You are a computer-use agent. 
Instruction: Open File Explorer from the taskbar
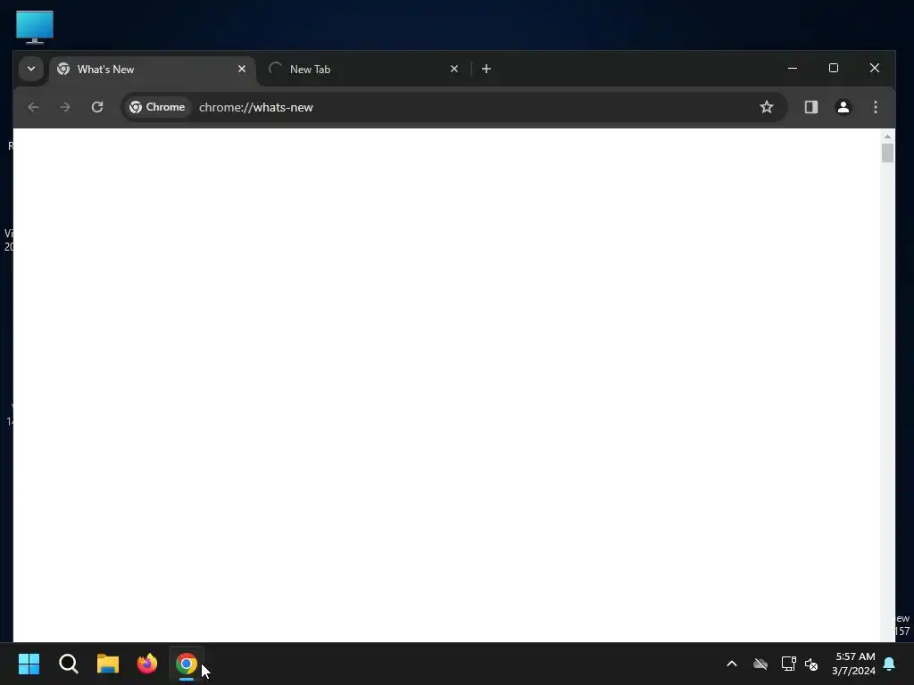click(x=108, y=664)
